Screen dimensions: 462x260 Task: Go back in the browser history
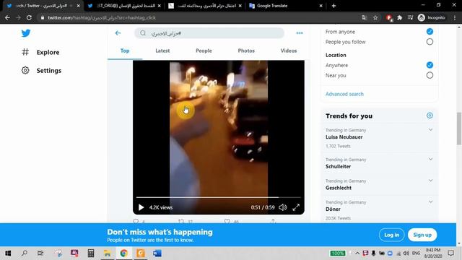(x=7, y=17)
